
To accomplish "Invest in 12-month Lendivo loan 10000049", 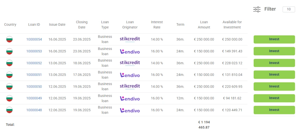I will click(x=274, y=98).
